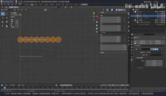This screenshot has height=96, width=166.
Task: Select the 3D Cursor tool
Action: click(7, 14)
